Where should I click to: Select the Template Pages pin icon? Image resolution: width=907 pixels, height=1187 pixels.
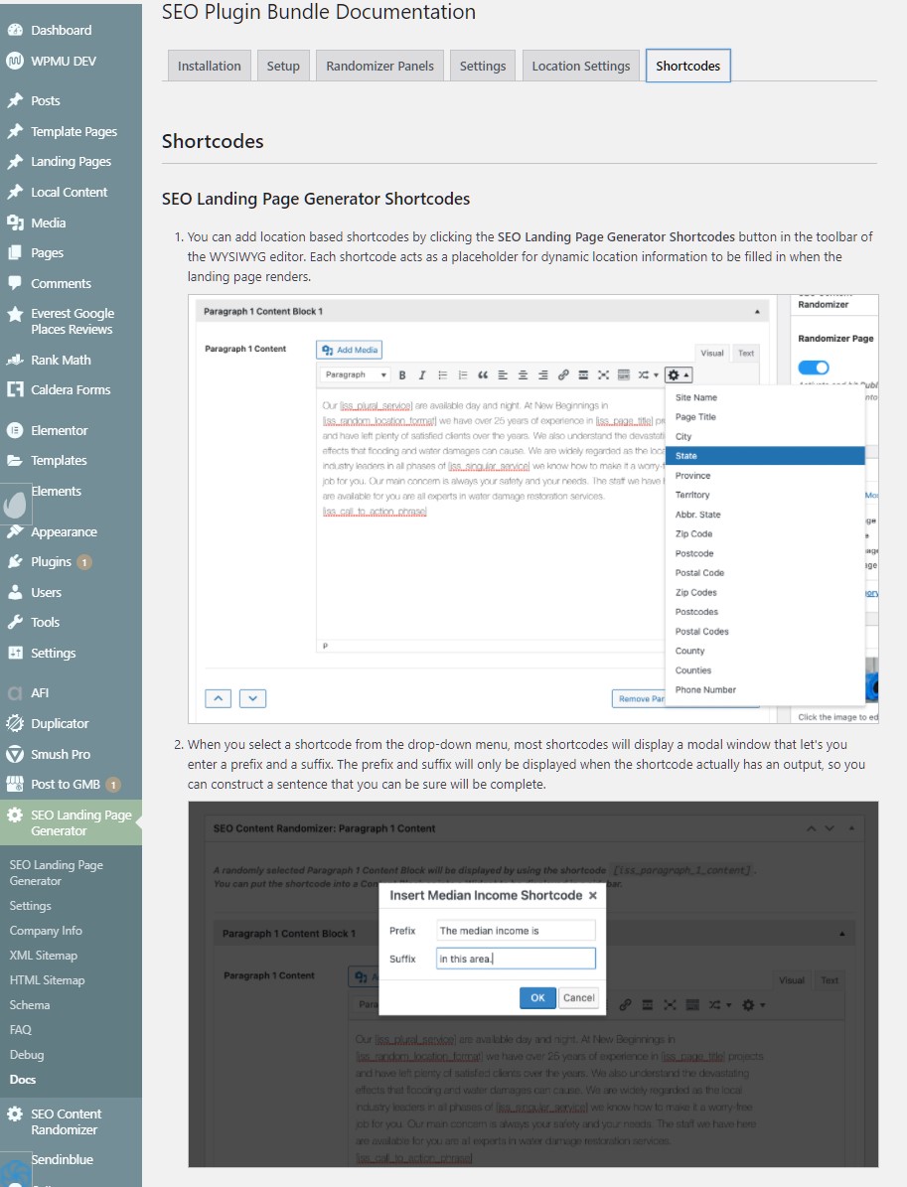(x=15, y=131)
